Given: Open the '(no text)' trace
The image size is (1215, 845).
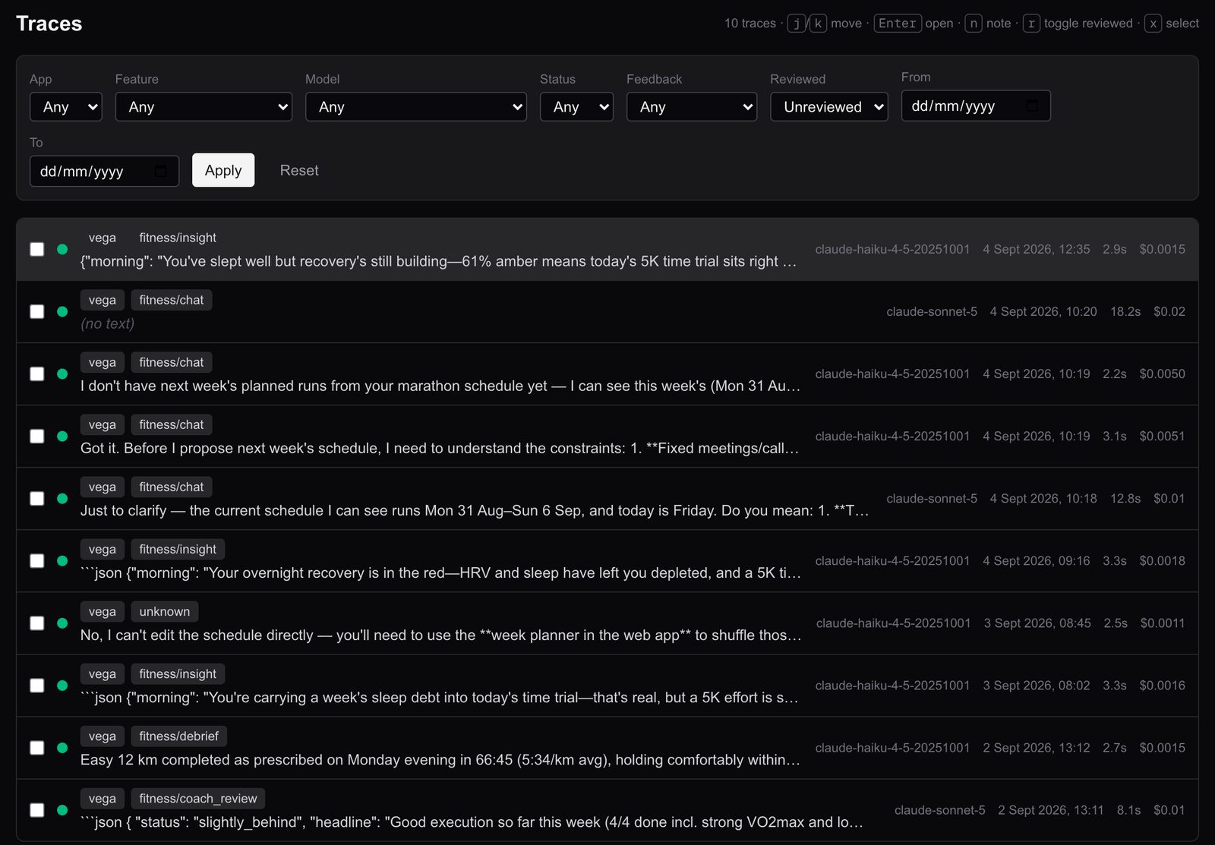Looking at the screenshot, I should click(x=107, y=323).
